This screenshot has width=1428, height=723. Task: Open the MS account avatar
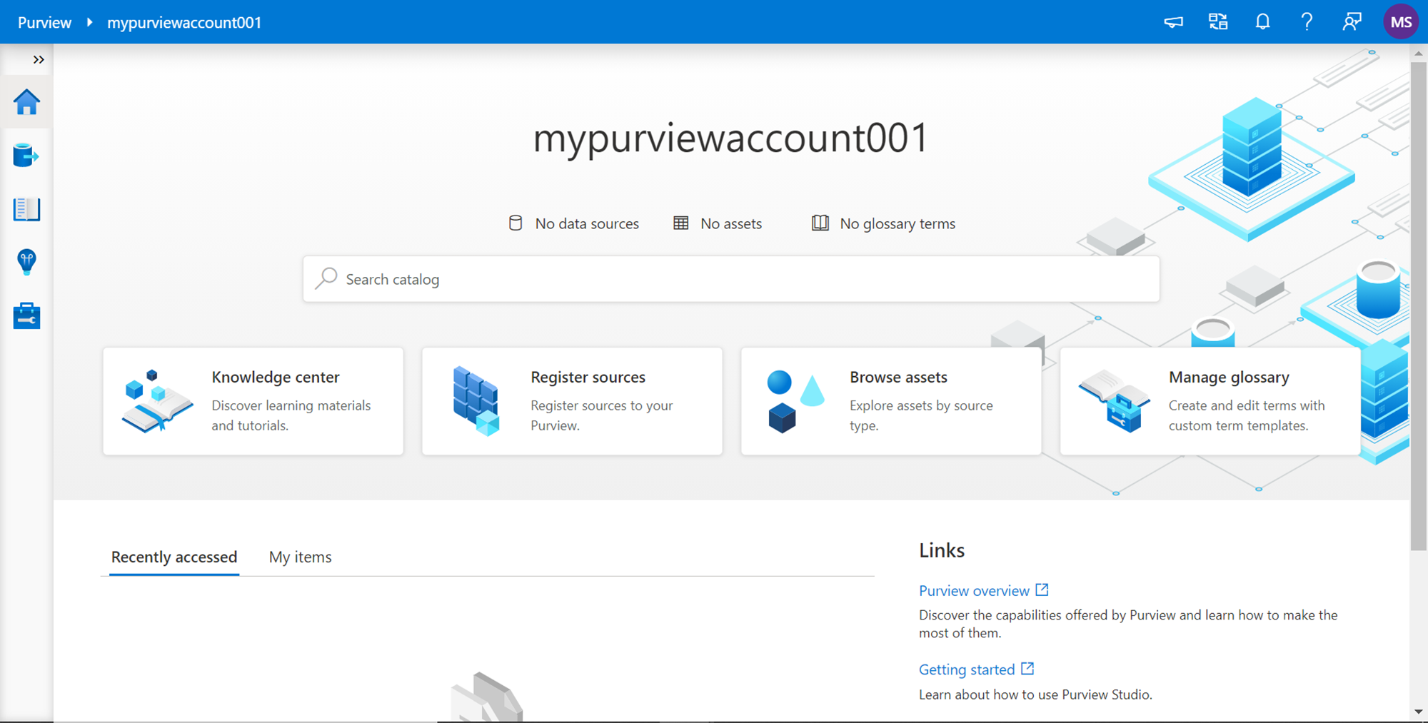1401,22
